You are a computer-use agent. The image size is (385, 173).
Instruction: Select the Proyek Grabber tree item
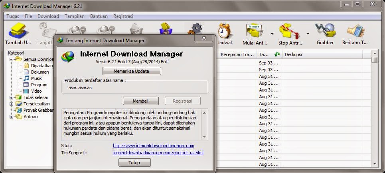34,110
